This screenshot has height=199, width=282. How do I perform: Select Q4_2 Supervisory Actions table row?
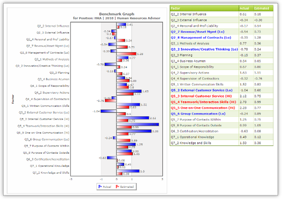pos(222,73)
